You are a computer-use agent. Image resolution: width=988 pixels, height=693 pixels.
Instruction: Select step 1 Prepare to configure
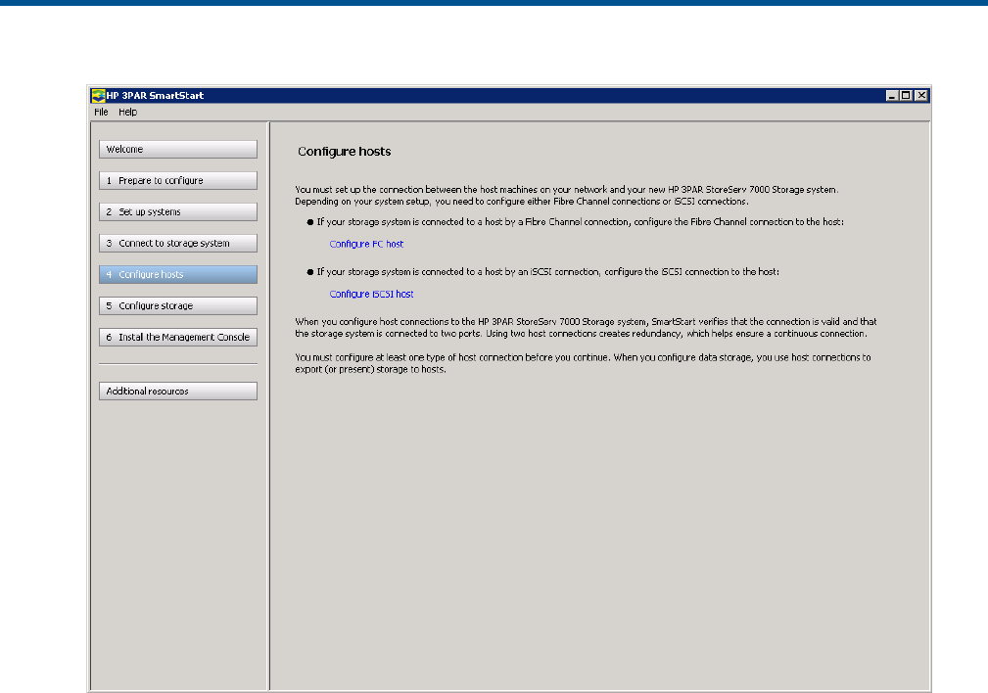[178, 181]
